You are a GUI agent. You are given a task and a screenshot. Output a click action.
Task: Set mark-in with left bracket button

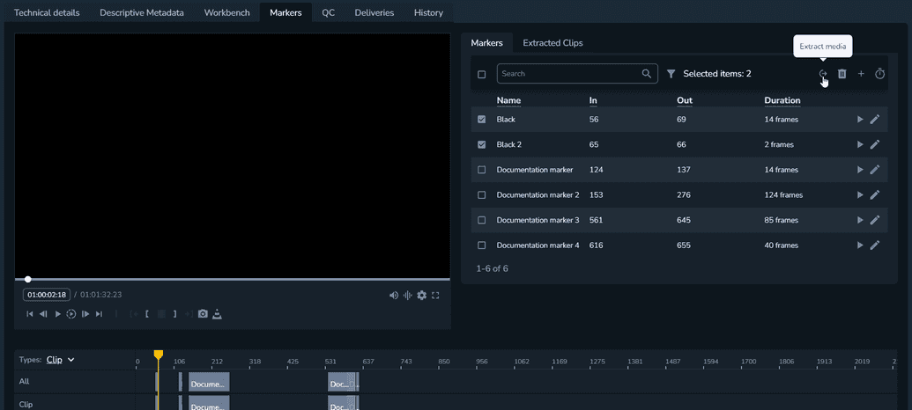(x=147, y=314)
